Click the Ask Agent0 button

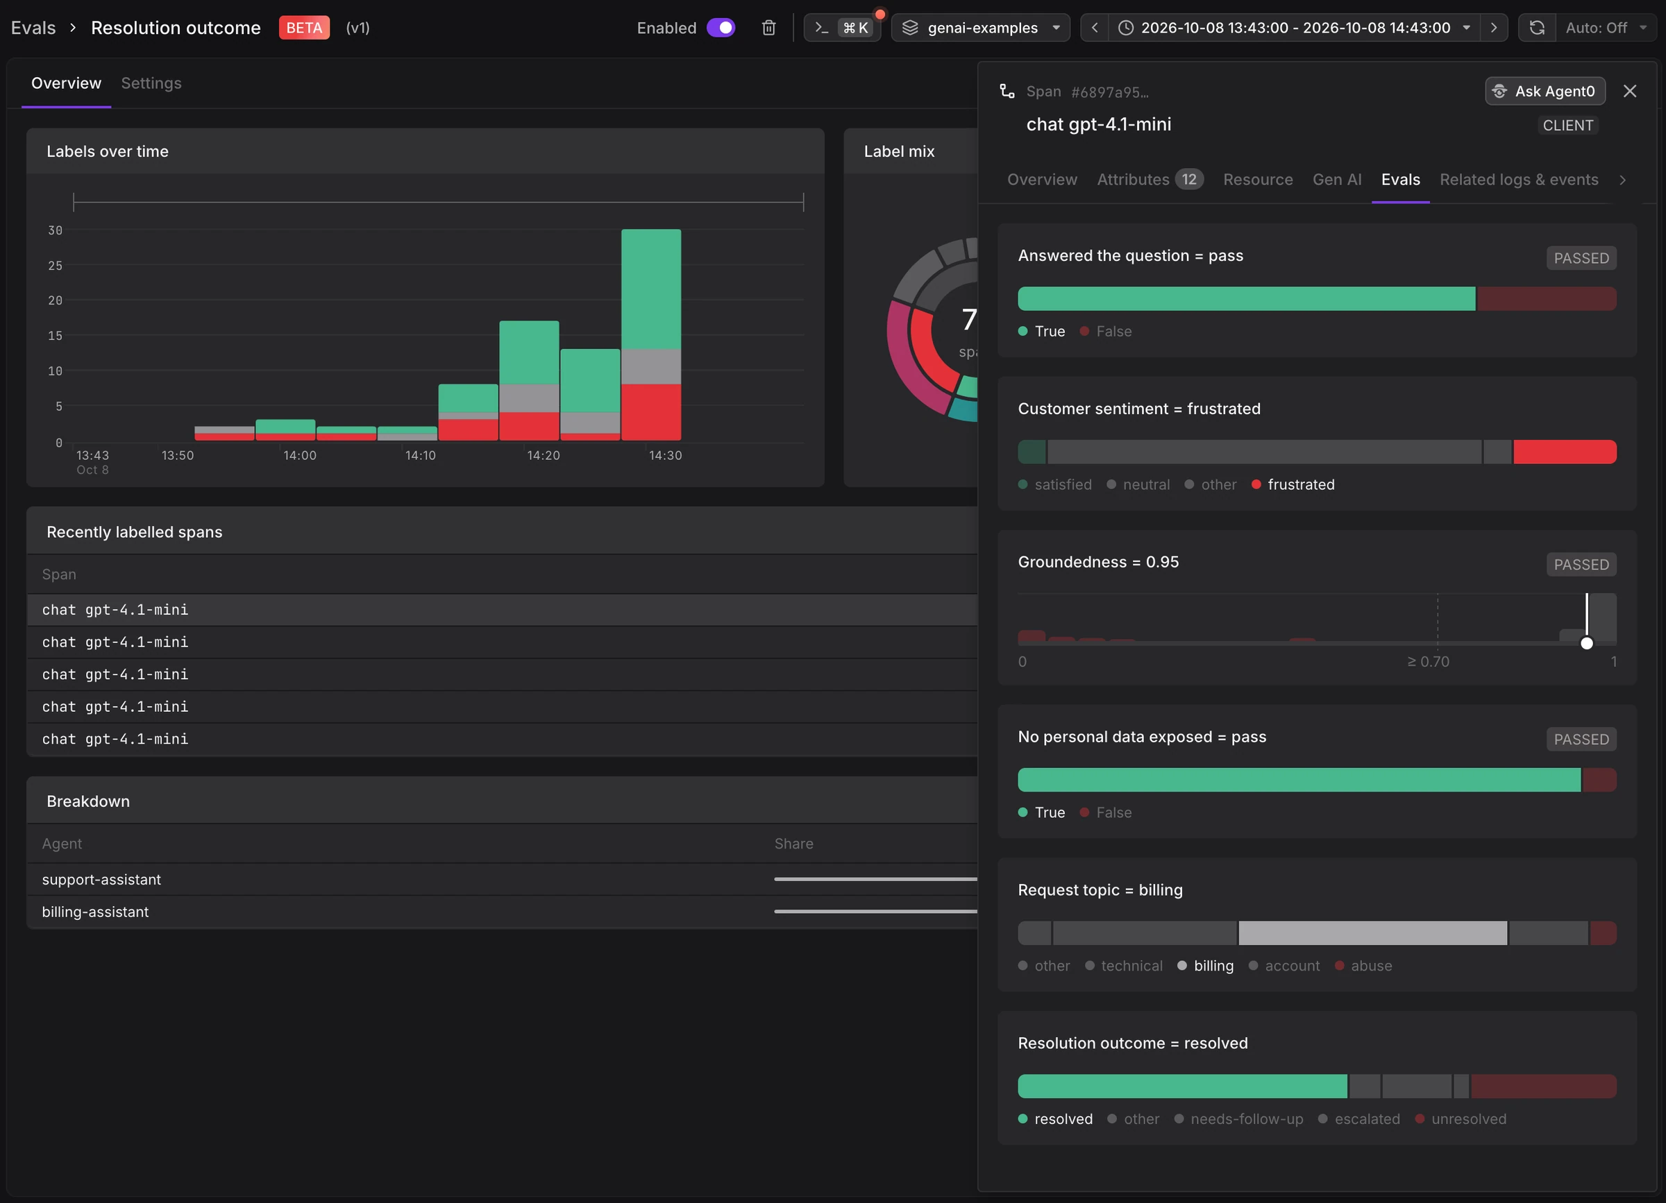coord(1545,91)
